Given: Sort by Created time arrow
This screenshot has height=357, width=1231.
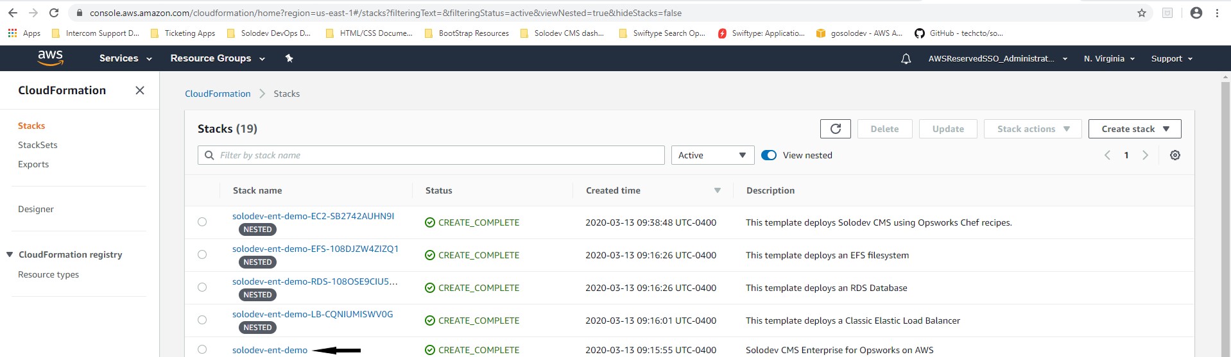Looking at the screenshot, I should coord(718,190).
